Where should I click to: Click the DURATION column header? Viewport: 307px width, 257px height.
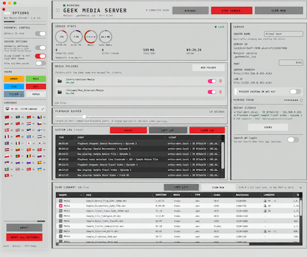pos(161,195)
